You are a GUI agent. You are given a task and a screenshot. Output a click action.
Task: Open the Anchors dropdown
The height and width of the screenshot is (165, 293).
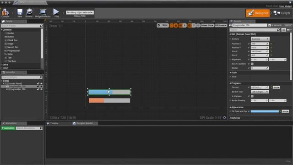pos(260,39)
